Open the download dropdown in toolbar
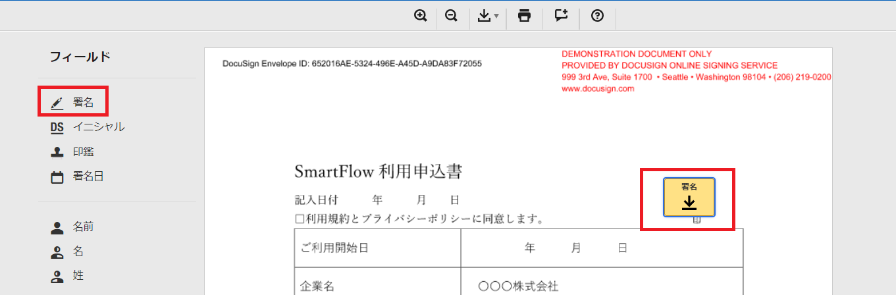Screen dimensions: 896x295 coord(488,16)
